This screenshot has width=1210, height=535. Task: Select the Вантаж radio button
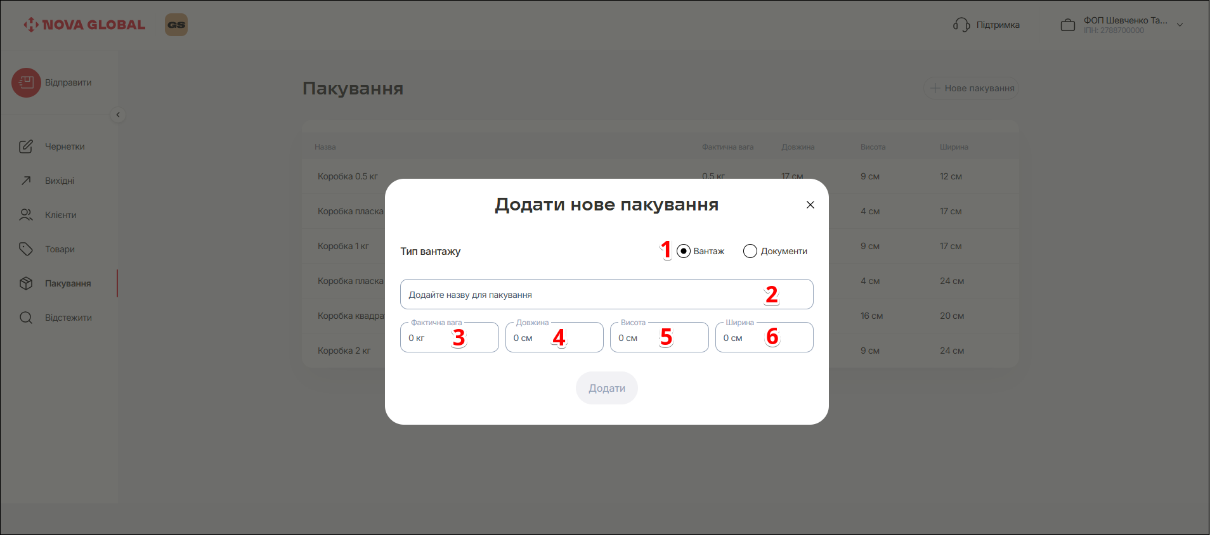[x=684, y=251]
